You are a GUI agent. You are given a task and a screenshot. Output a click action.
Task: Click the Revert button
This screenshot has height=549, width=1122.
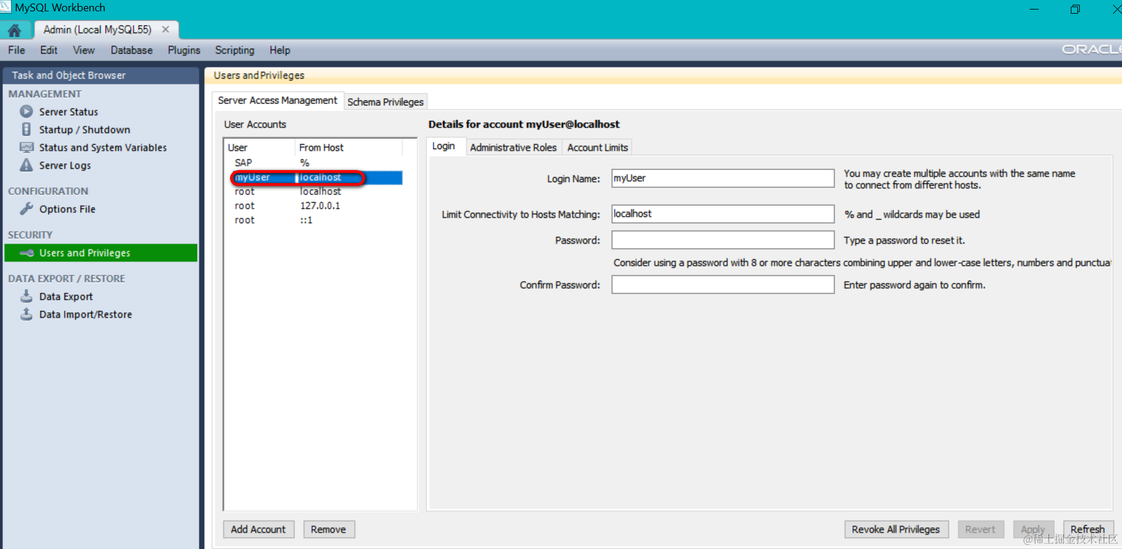[980, 529]
